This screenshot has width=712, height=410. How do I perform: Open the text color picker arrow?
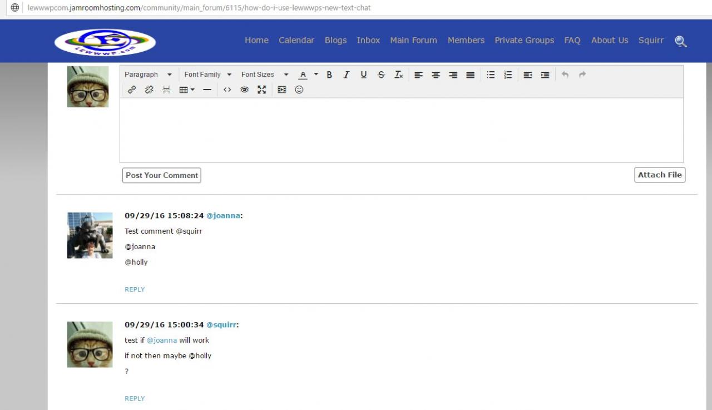click(x=316, y=75)
